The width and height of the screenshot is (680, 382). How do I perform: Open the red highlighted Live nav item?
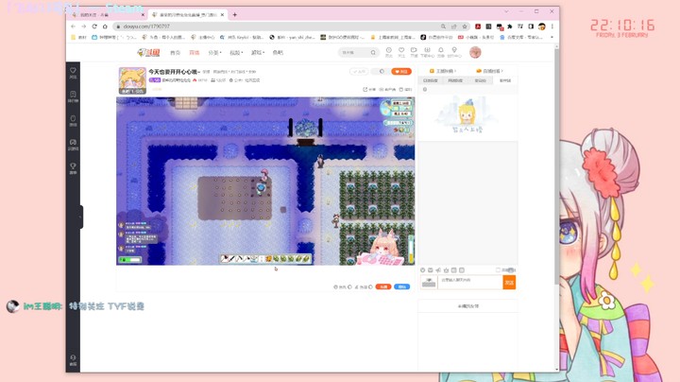(194, 53)
